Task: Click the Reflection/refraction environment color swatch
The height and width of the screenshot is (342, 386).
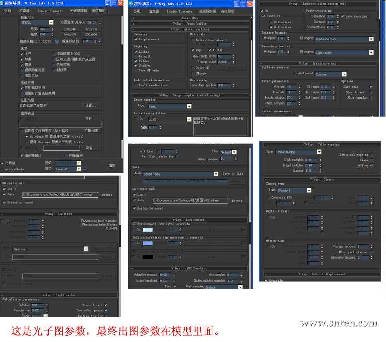Action: click(x=148, y=243)
